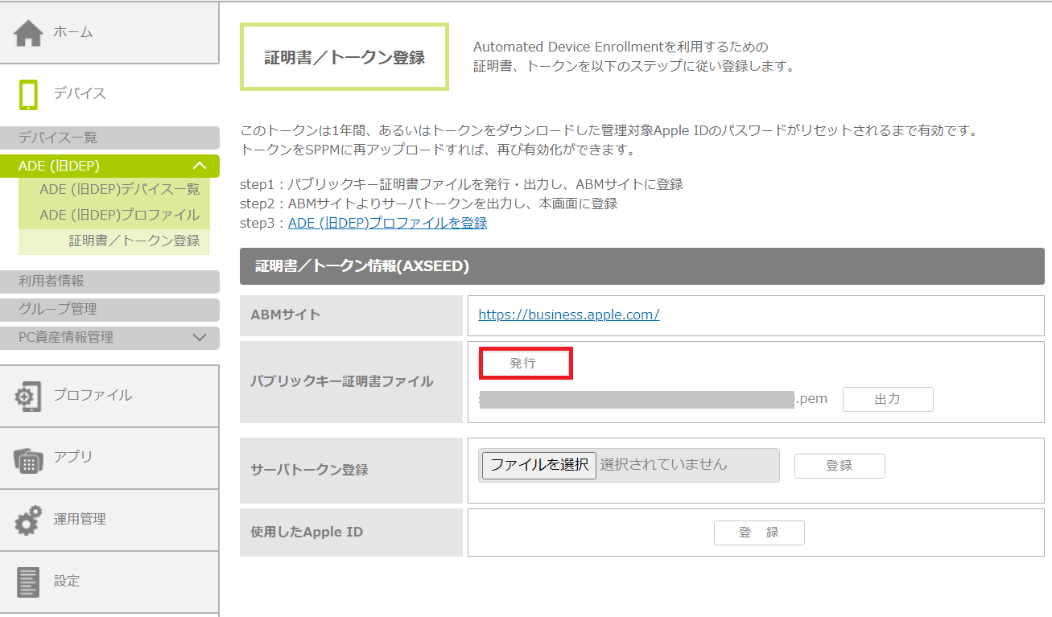This screenshot has width=1052, height=617.
Task: Select 証明書／トークン登録 submenu item
Action: (x=134, y=241)
